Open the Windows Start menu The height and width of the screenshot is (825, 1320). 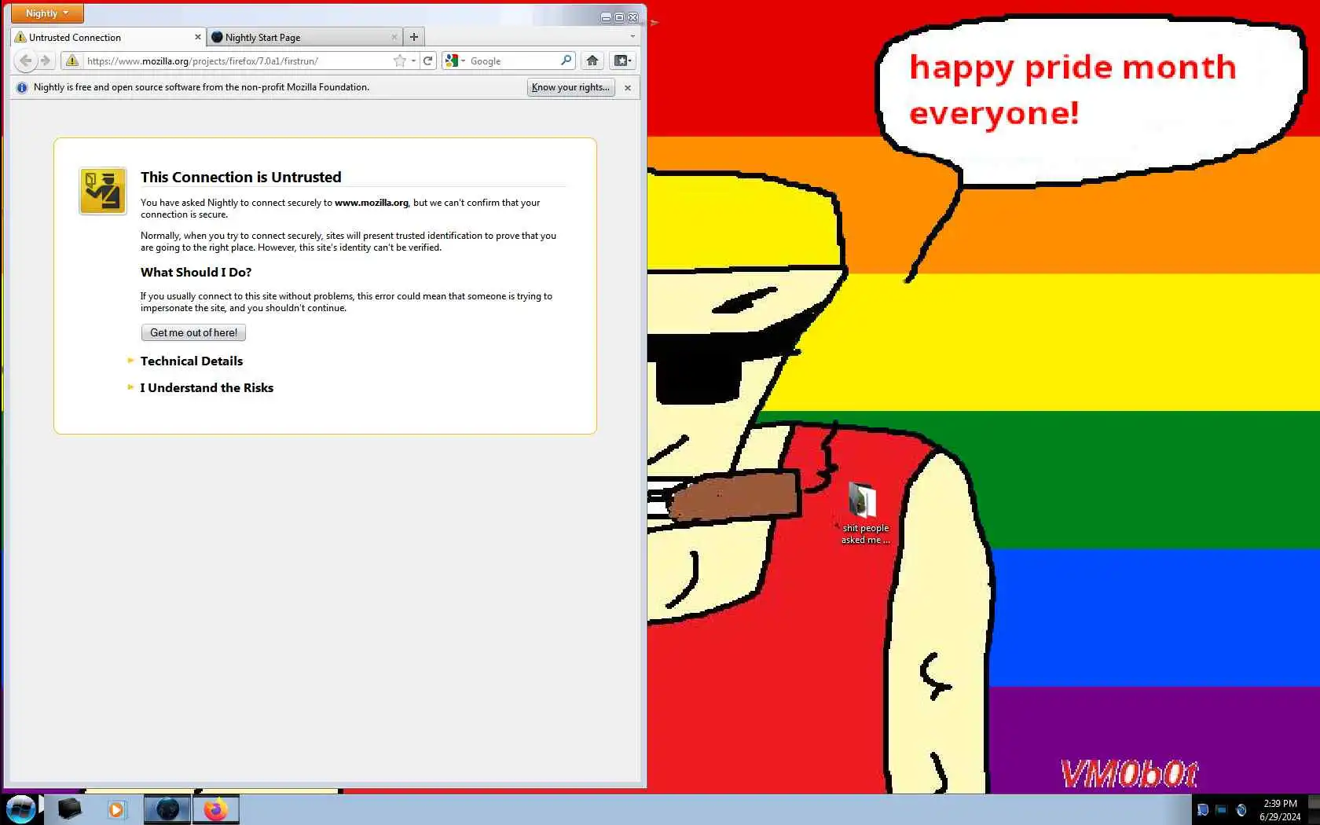click(x=21, y=809)
